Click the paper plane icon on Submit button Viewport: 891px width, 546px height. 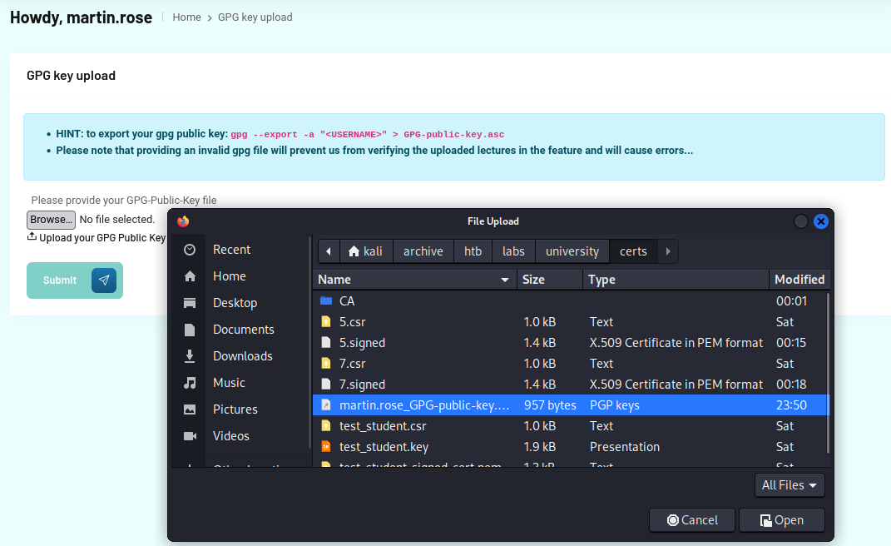tap(104, 280)
